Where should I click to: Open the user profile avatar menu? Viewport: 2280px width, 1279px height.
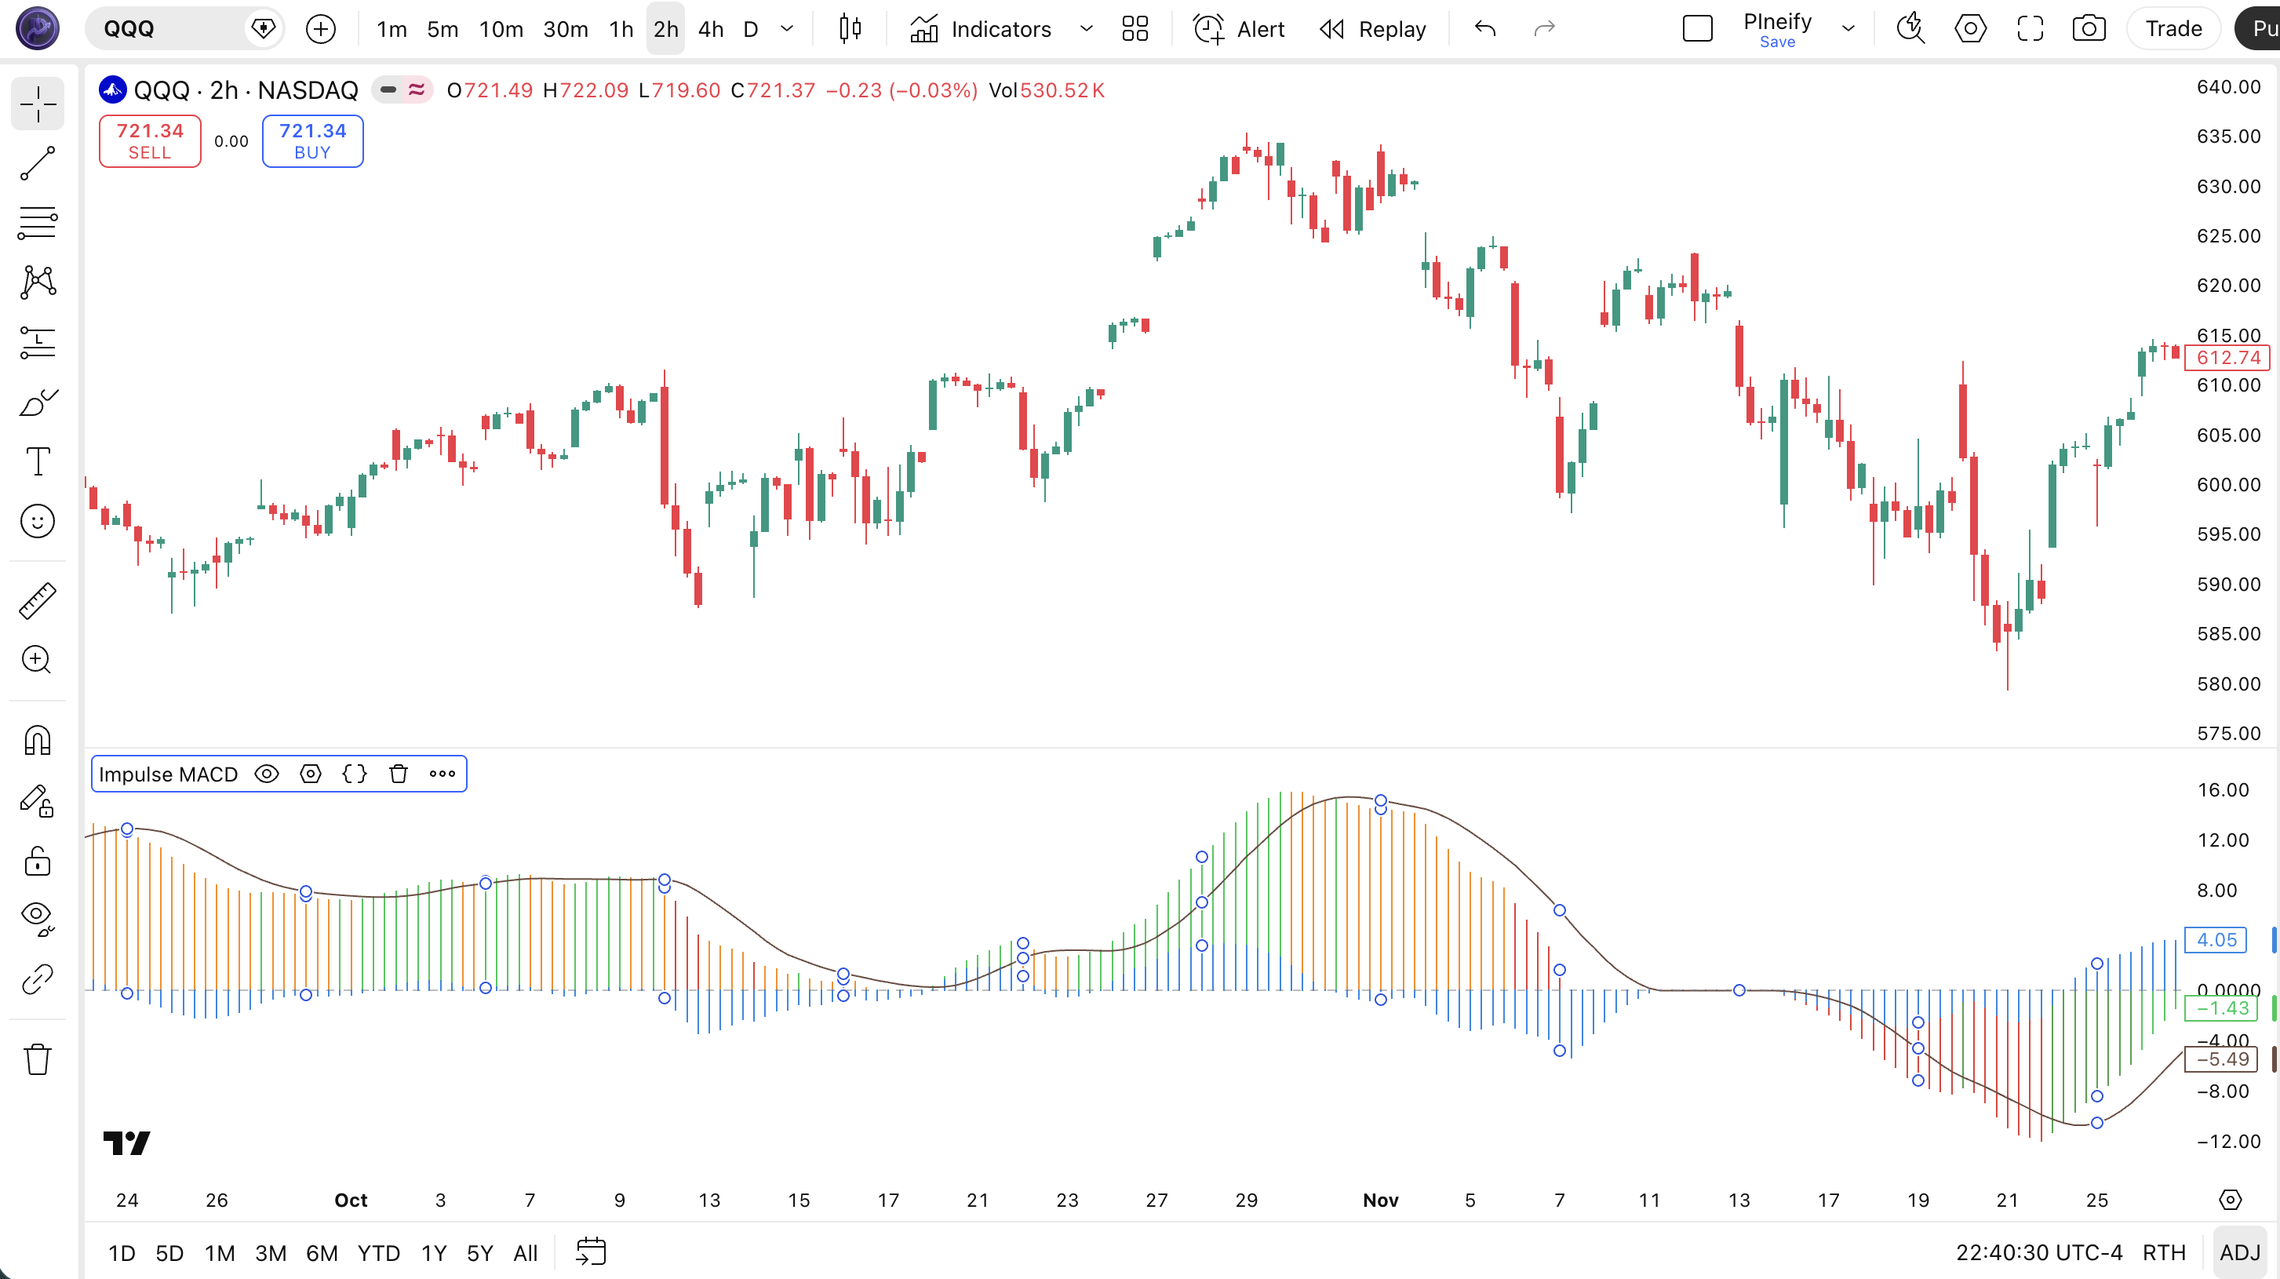click(38, 28)
